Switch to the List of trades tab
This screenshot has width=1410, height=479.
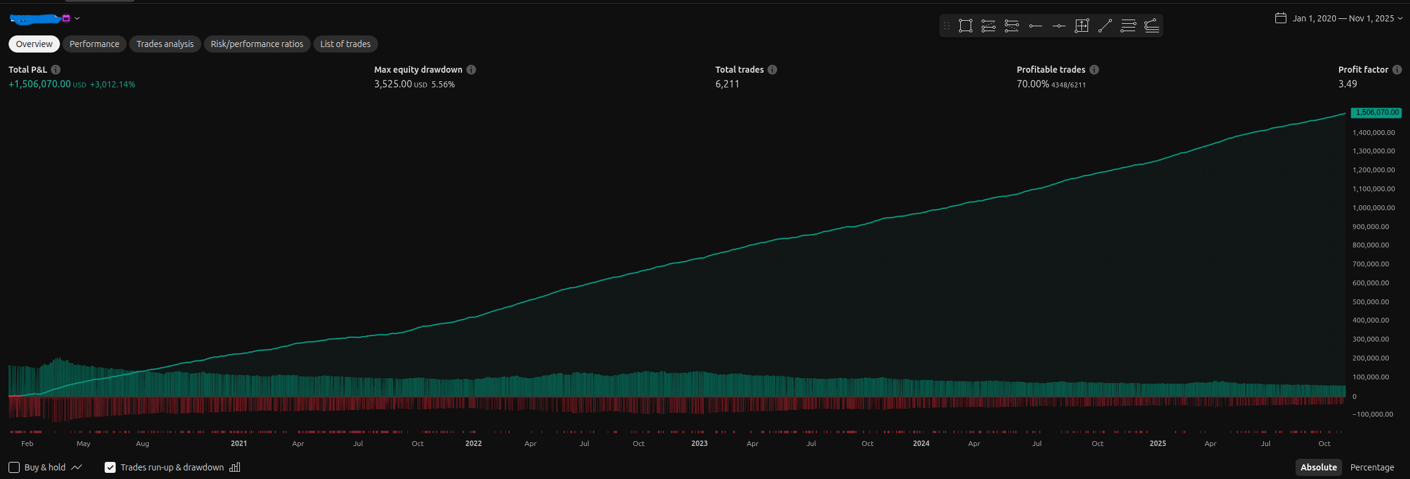tap(345, 44)
